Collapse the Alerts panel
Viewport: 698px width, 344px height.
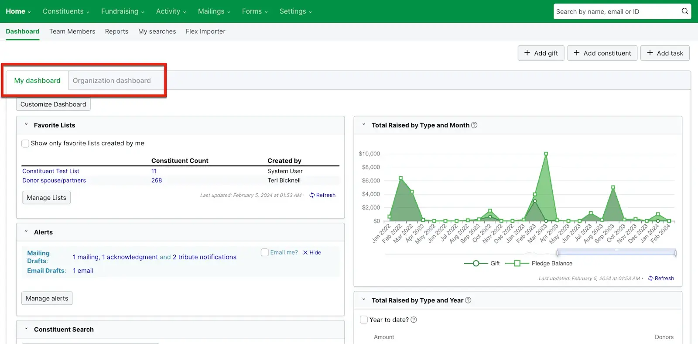pyautogui.click(x=26, y=232)
